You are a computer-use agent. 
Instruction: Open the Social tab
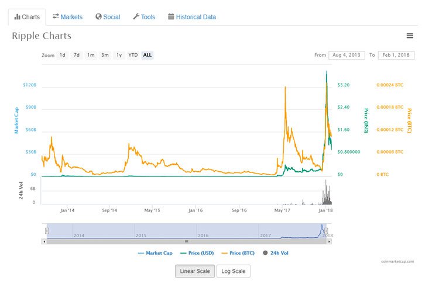tap(108, 17)
